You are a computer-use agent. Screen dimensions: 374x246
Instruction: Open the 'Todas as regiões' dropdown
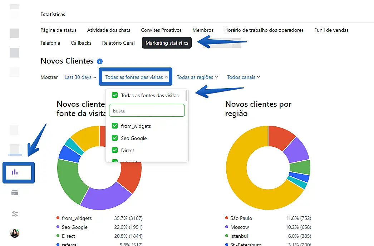click(x=197, y=77)
